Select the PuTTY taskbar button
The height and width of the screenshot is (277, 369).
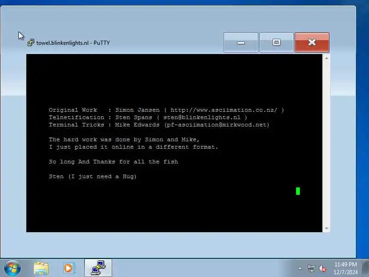point(98,268)
